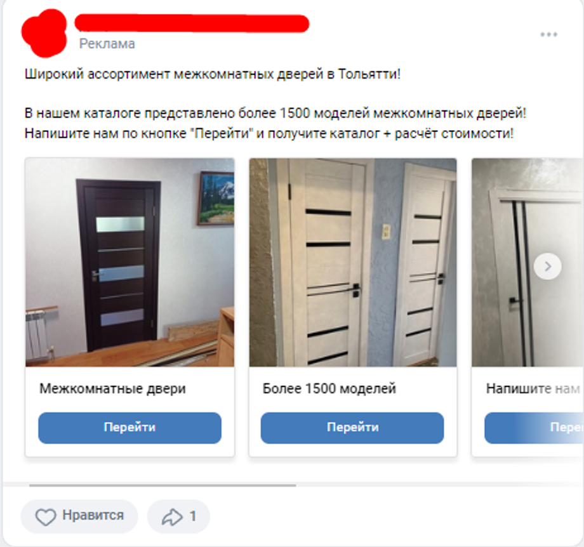Image resolution: width=584 pixels, height=547 pixels.
Task: Click "Перейти" under Межкомнатные двери
Action: 129,428
